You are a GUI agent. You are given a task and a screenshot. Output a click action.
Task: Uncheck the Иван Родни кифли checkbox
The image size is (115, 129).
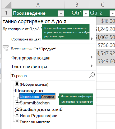tap(17, 115)
